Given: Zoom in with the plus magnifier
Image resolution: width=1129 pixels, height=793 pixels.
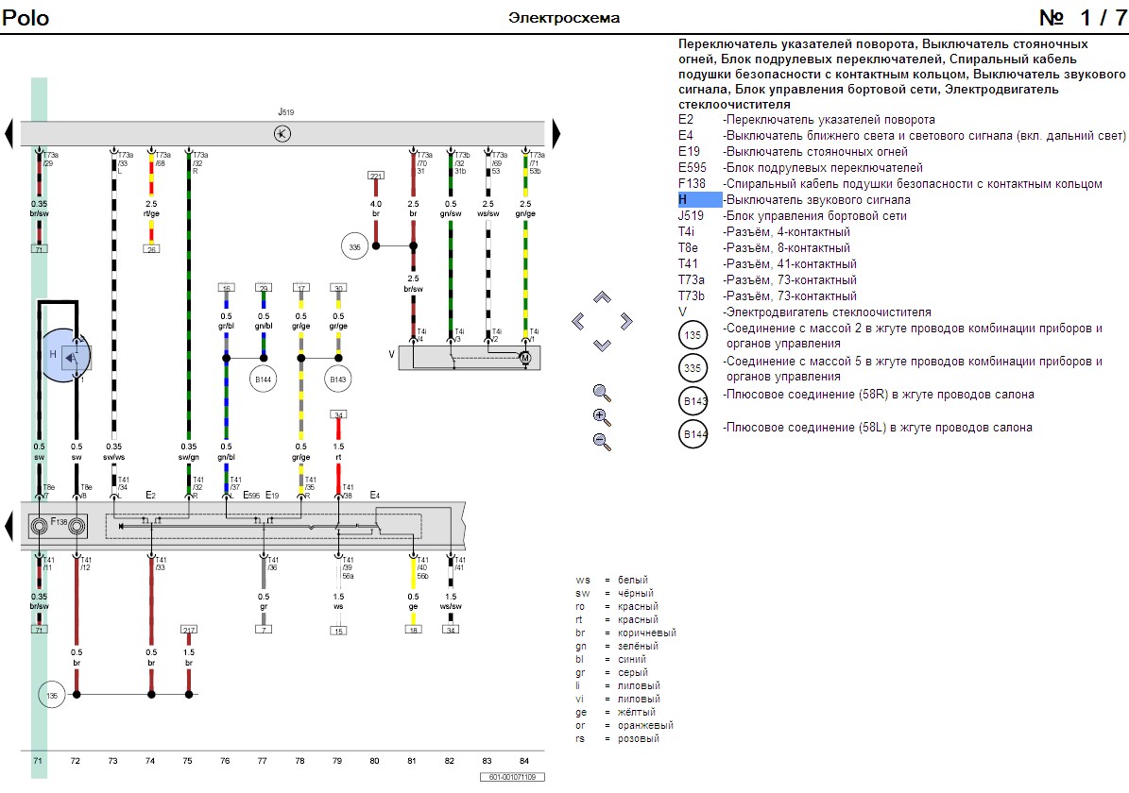Looking at the screenshot, I should [x=602, y=416].
